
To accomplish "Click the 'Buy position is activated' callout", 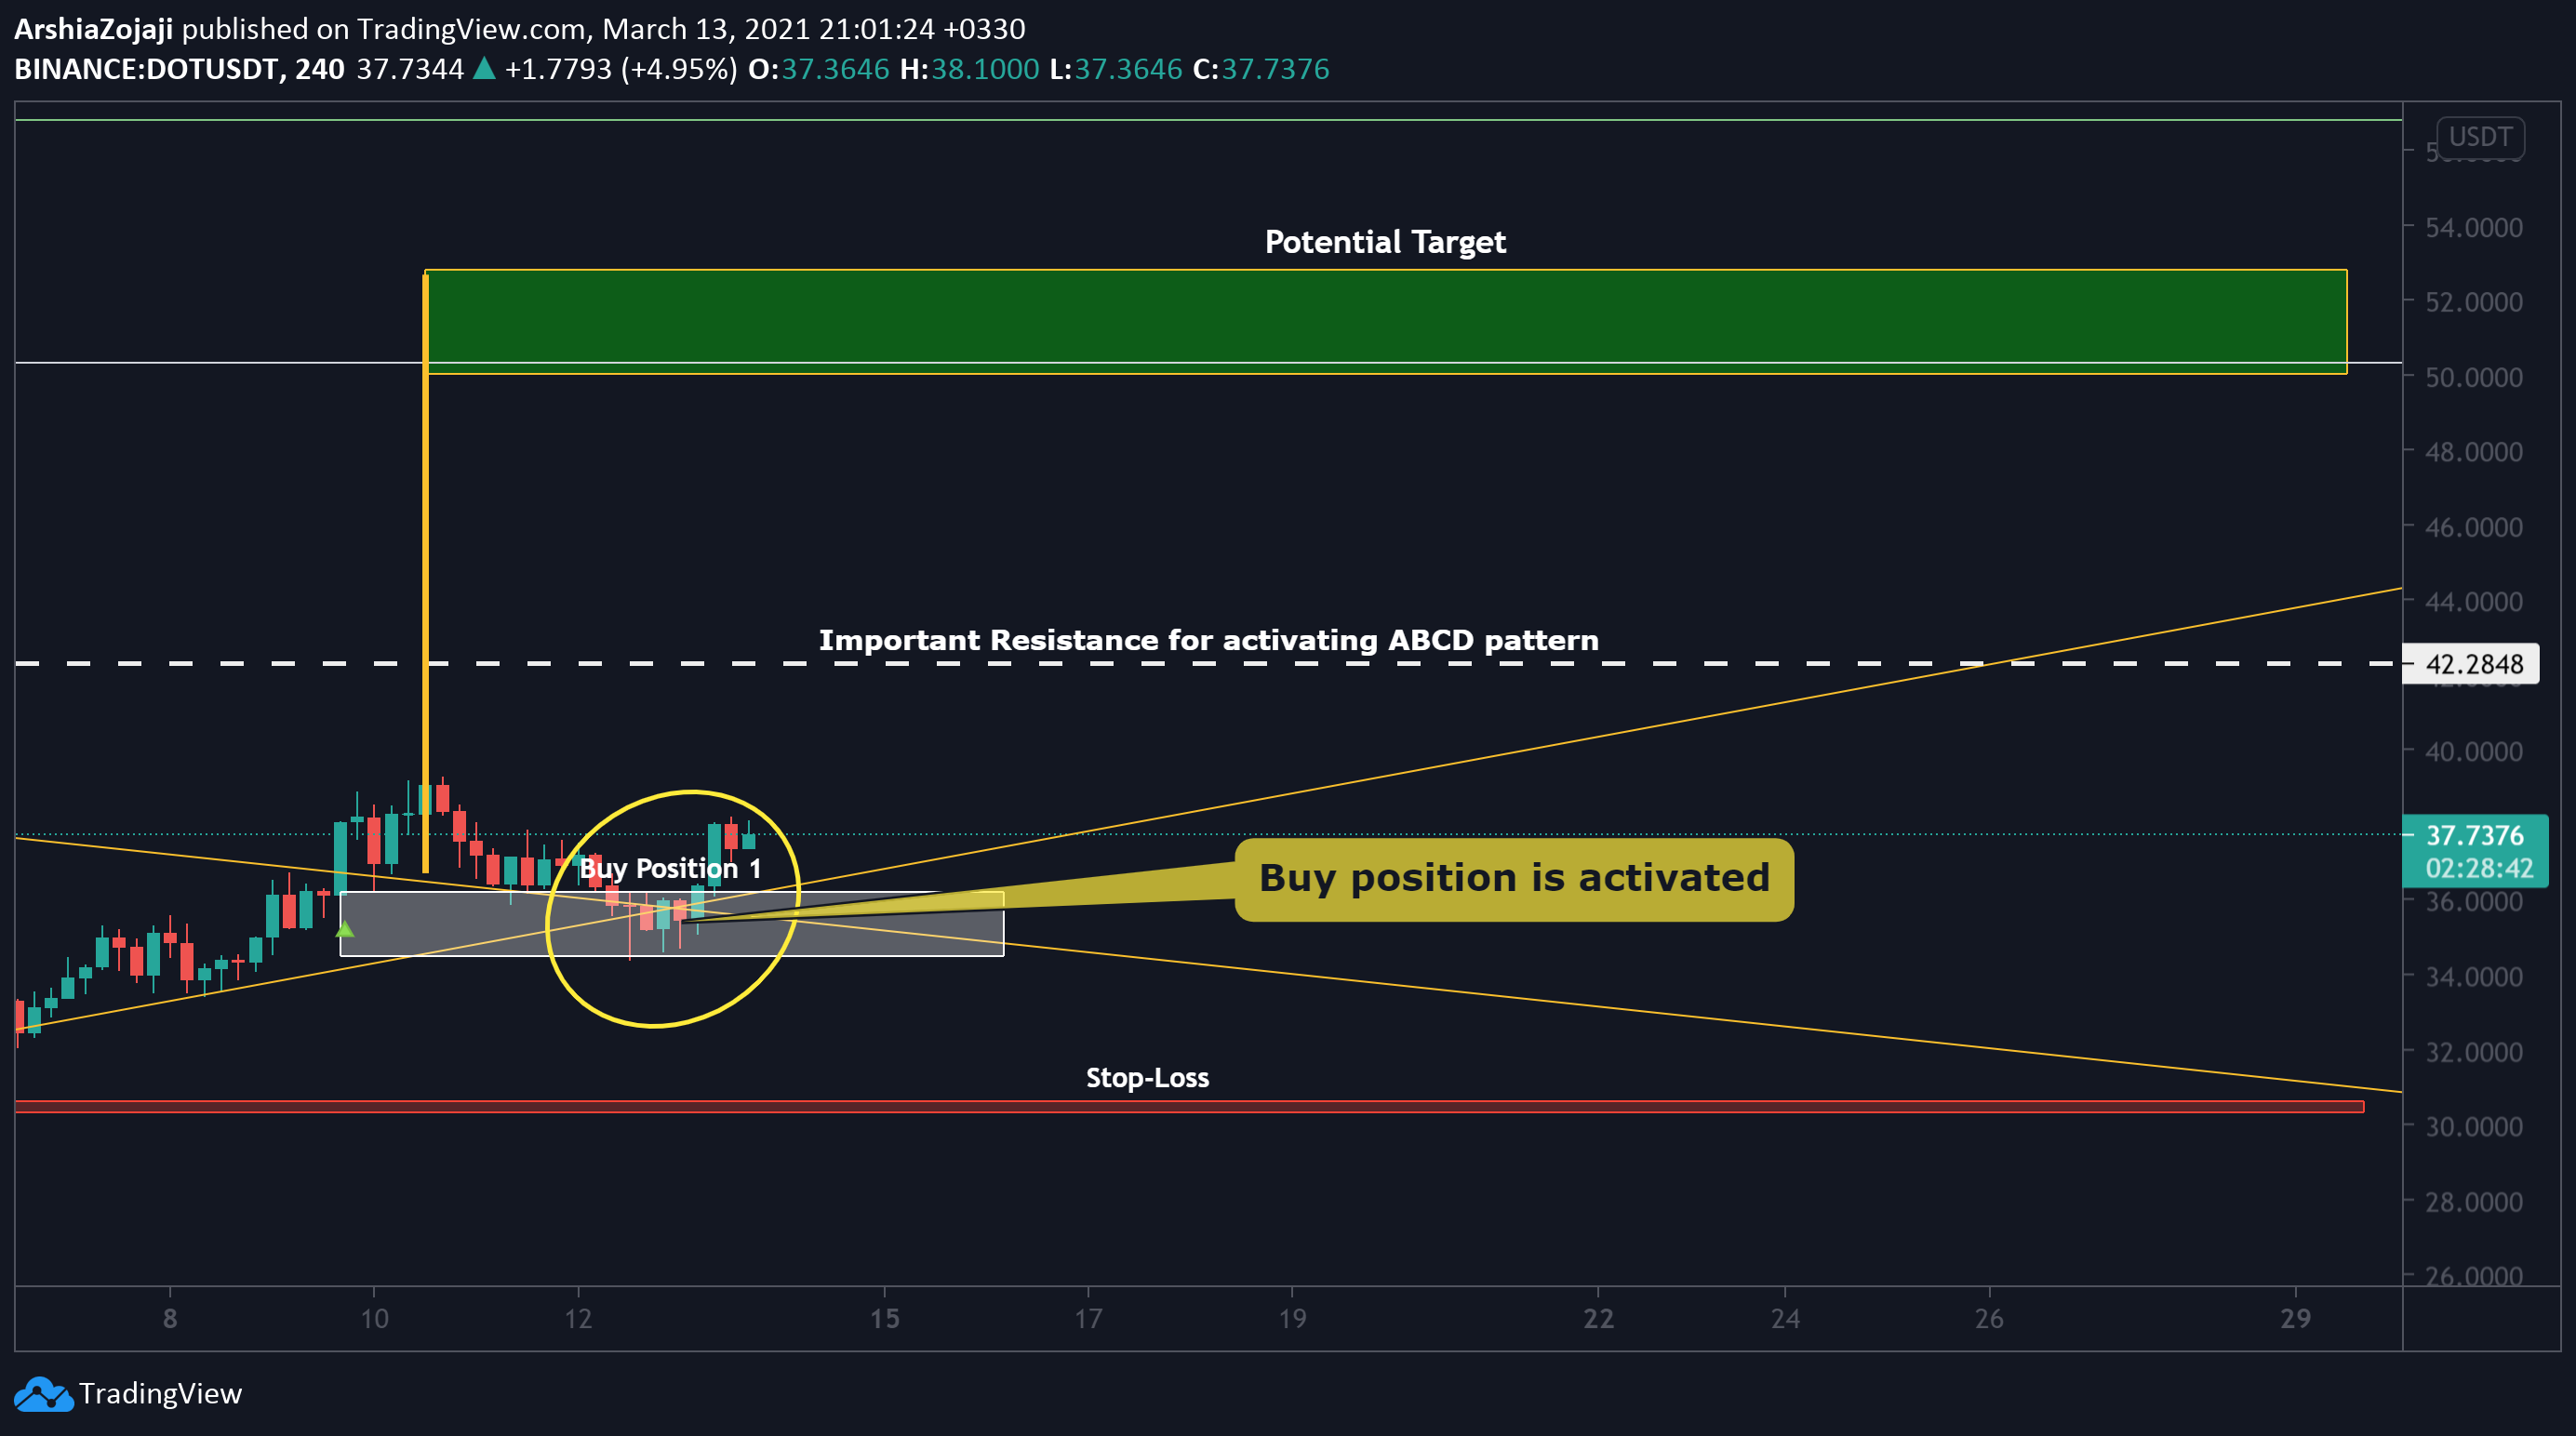I will (x=1514, y=879).
